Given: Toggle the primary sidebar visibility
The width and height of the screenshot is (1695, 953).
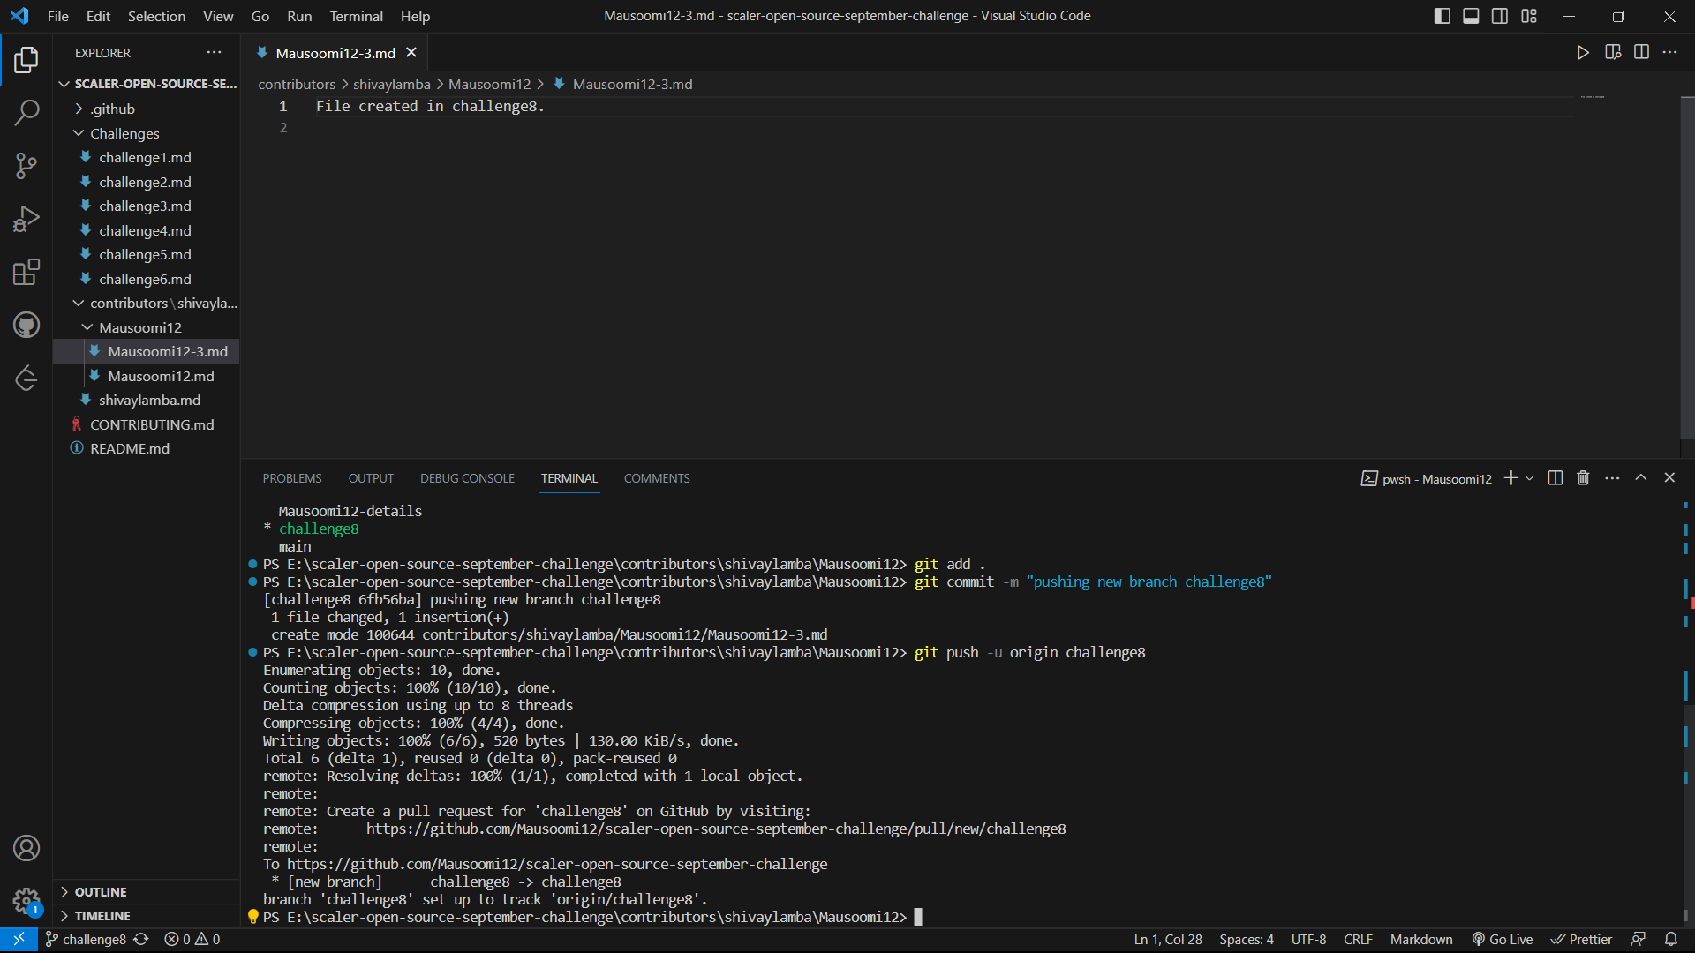Looking at the screenshot, I should tap(1442, 16).
